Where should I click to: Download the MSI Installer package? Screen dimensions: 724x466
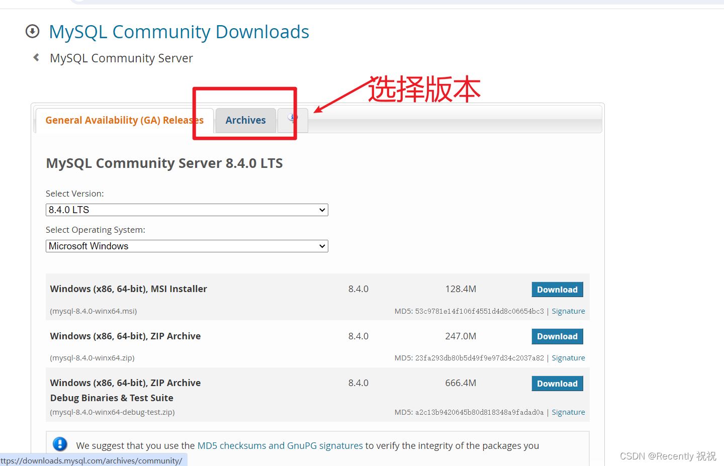557,290
